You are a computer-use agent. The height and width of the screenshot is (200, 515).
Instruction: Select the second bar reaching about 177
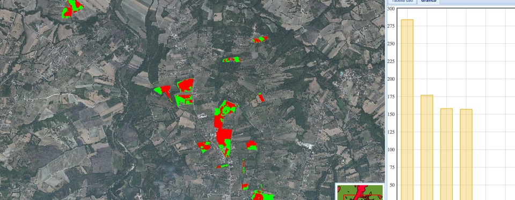[x=426, y=147]
